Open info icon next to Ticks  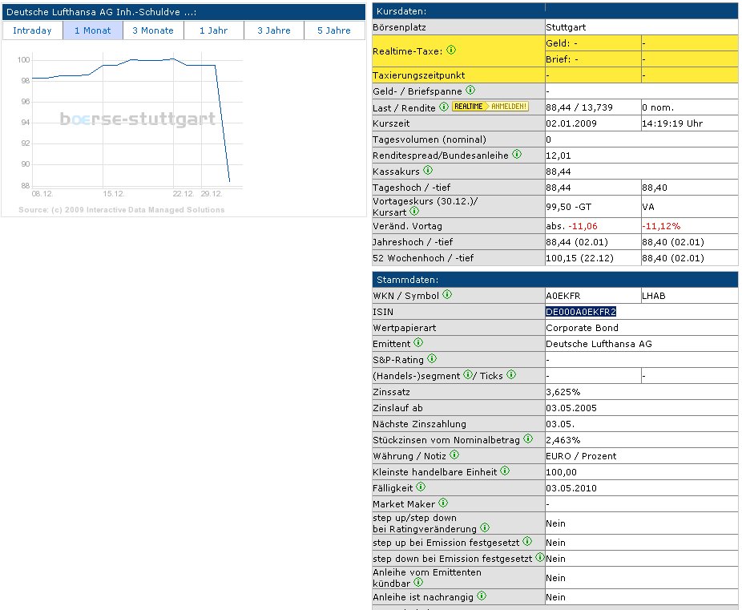click(x=511, y=375)
